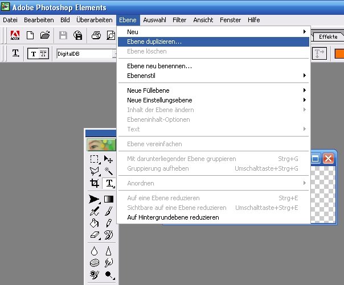
Task: Toggle the dotted T type mask option
Action: [x=43, y=53]
